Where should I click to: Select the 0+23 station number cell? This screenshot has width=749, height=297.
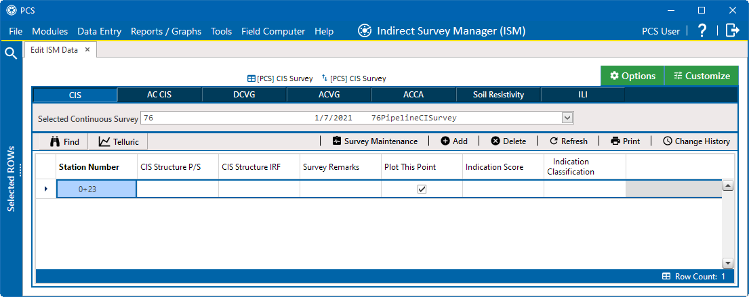point(96,189)
